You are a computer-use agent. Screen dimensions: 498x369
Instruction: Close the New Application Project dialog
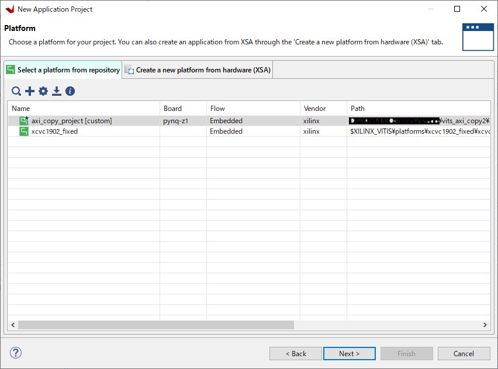(x=484, y=9)
